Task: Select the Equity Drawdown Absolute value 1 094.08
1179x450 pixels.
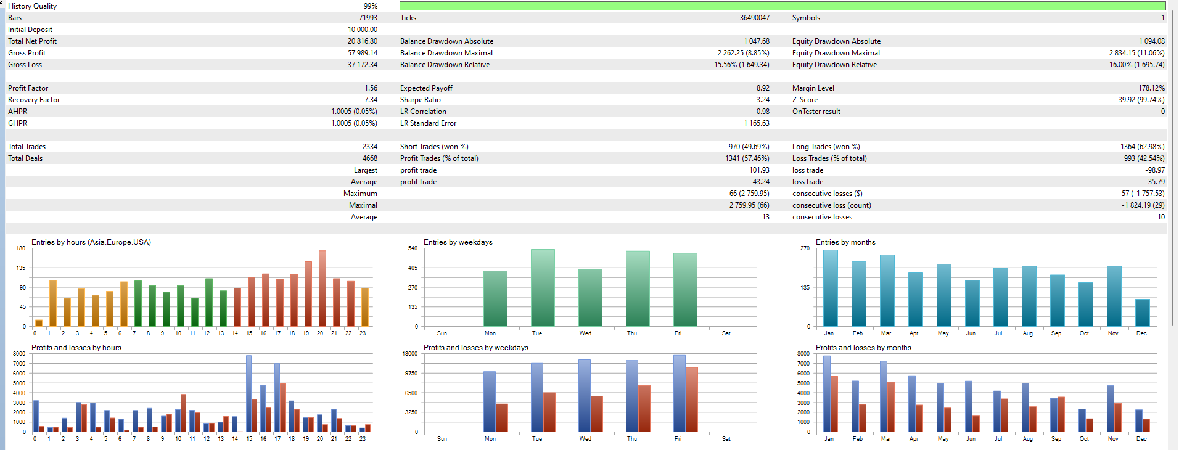Action: tap(1152, 41)
